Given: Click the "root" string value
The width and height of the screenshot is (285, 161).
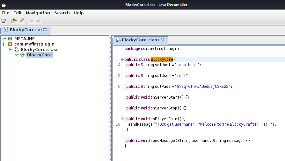Looking at the screenshot, I should click(181, 76).
